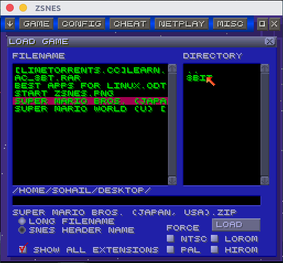The width and height of the screenshot is (283, 263).
Task: Open the MISC menu
Action: [230, 24]
